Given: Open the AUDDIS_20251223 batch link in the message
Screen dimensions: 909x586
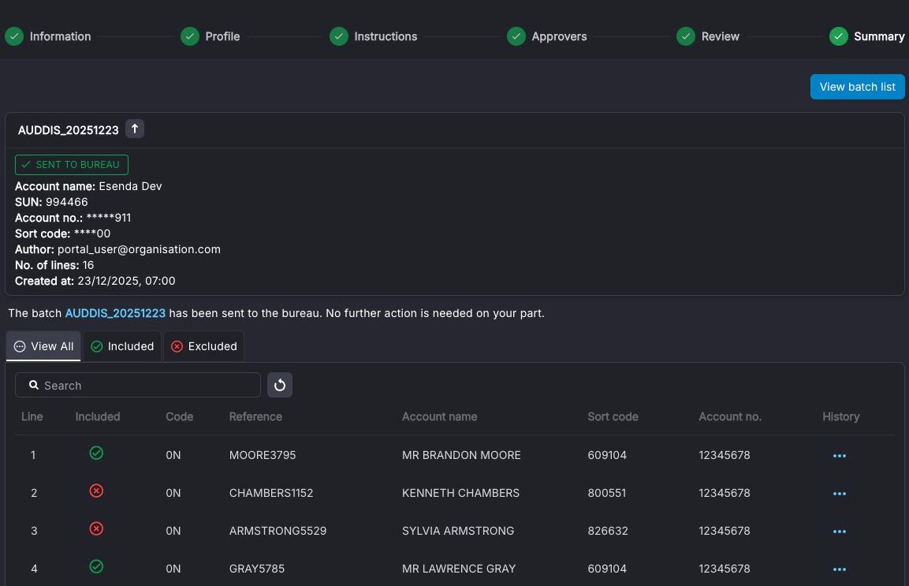Looking at the screenshot, I should pos(115,313).
